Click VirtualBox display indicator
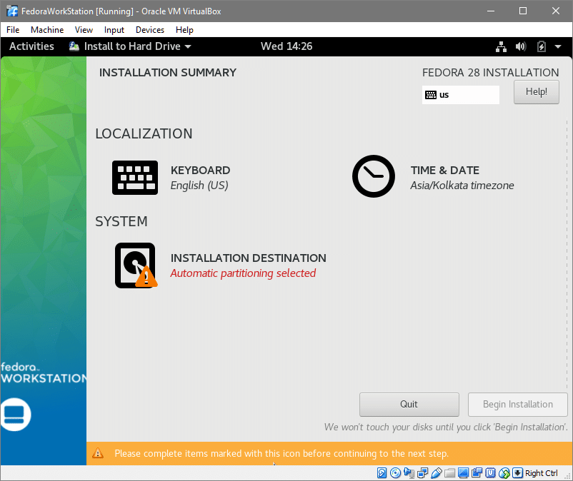The width and height of the screenshot is (573, 481). coord(464,473)
